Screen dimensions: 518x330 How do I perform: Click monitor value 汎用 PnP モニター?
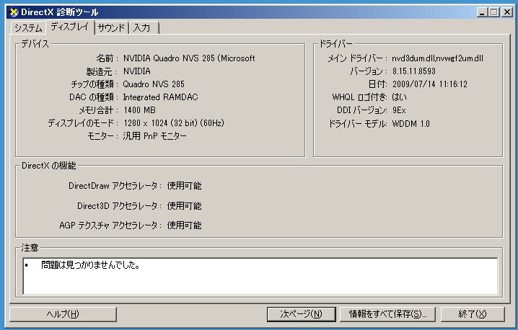coord(154,136)
